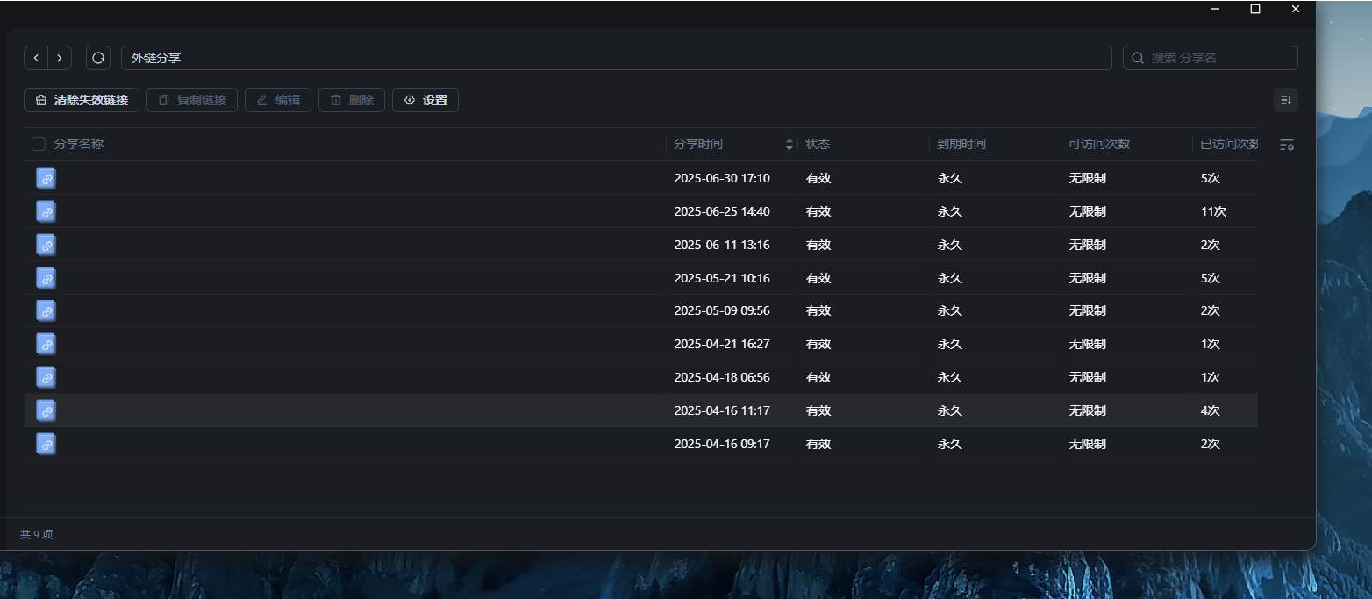Select link icon of 2025-04-21 16:27 row
The height and width of the screenshot is (599, 1372).
tap(46, 344)
